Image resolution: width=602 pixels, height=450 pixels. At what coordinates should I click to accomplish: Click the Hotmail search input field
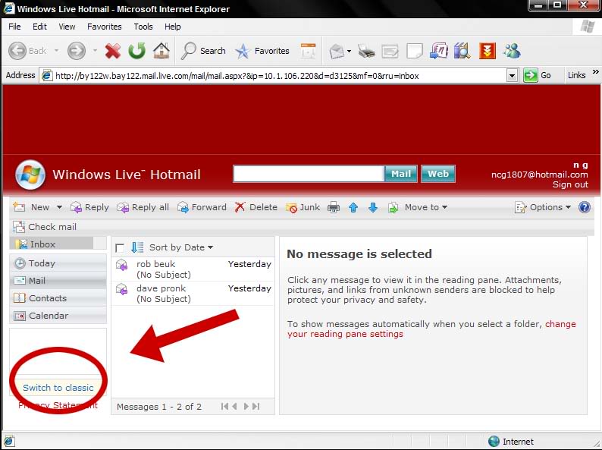click(x=309, y=174)
